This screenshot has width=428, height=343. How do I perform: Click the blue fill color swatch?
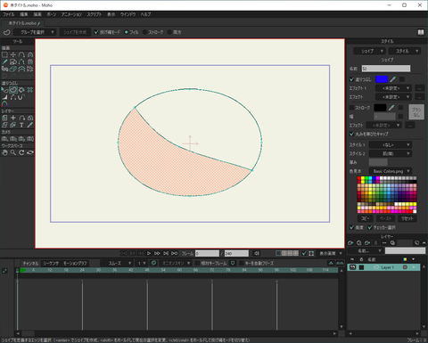pos(382,79)
